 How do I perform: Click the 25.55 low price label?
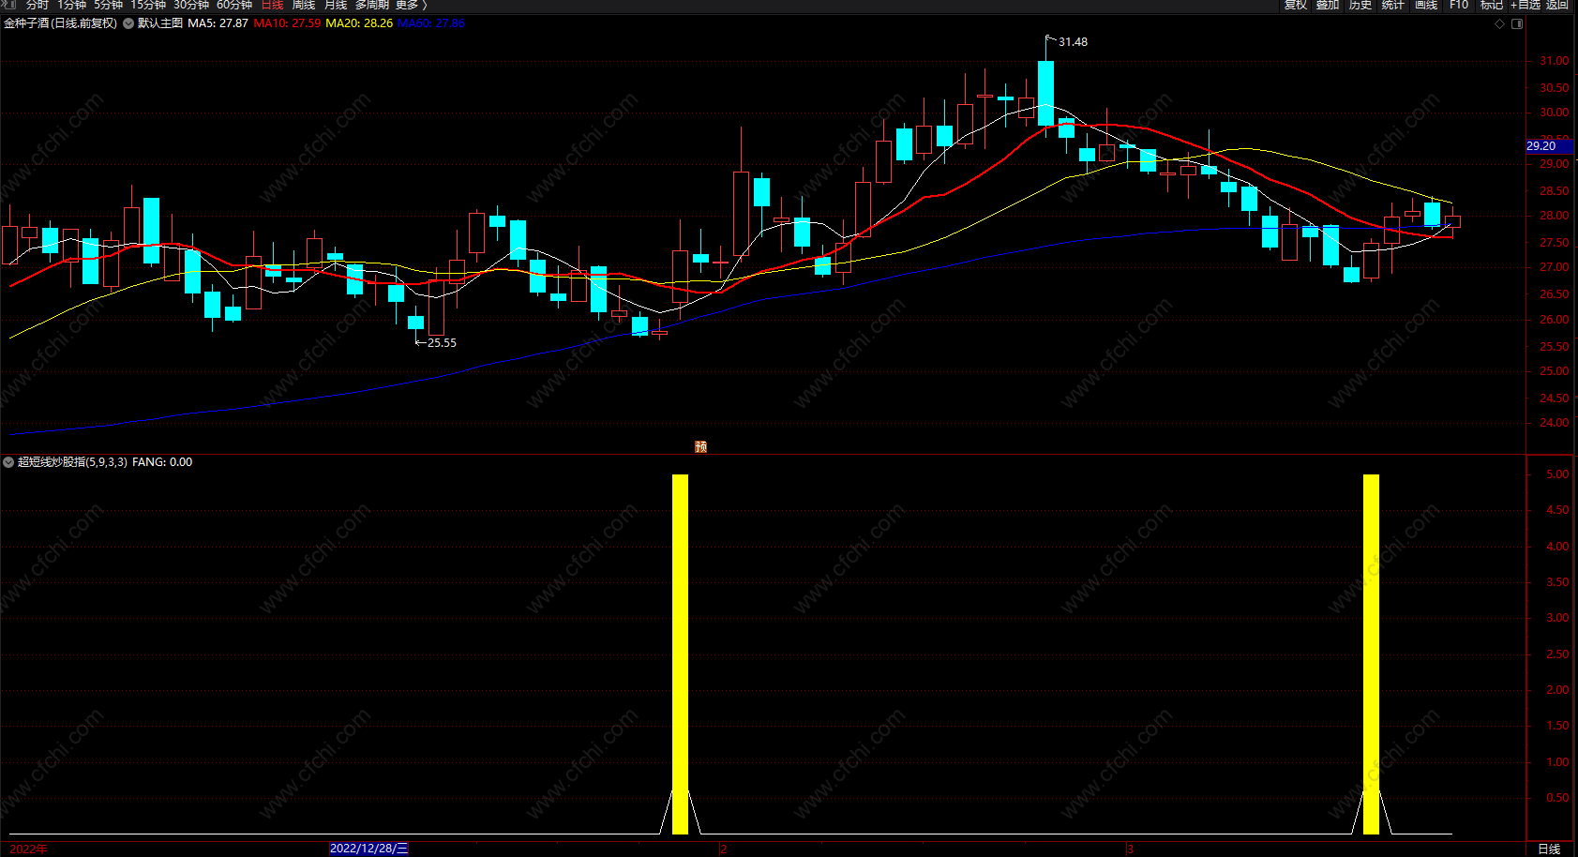(442, 343)
